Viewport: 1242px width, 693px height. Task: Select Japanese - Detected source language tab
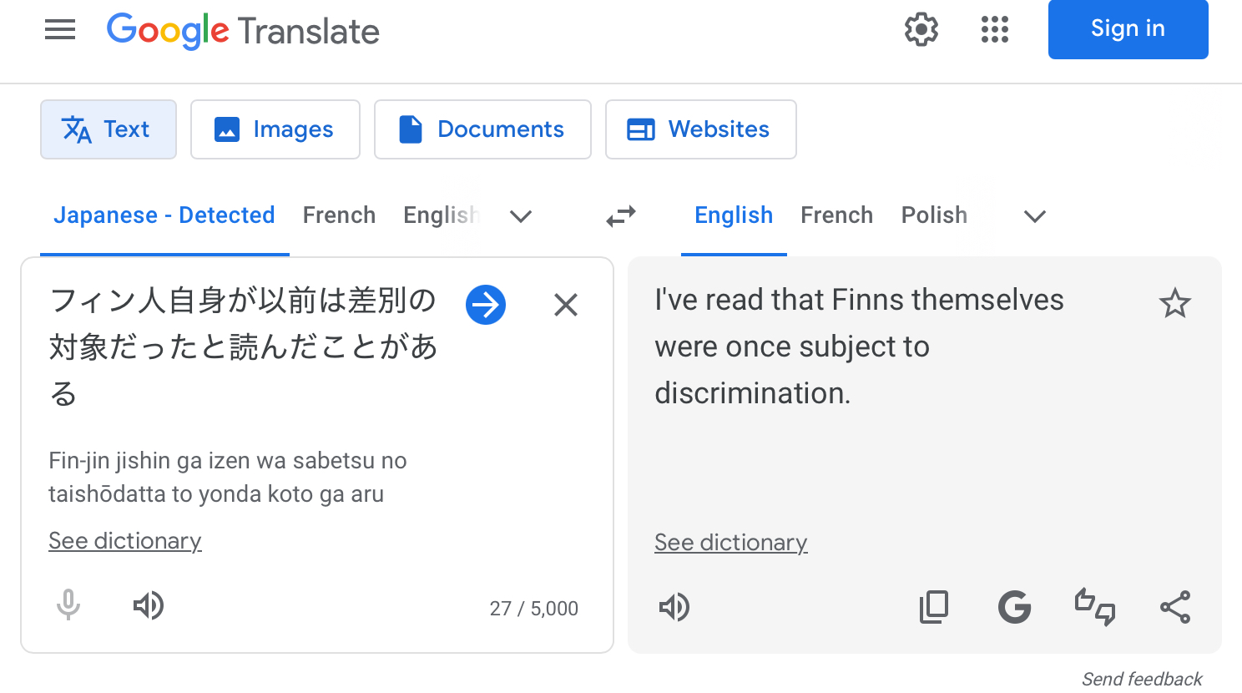click(164, 215)
